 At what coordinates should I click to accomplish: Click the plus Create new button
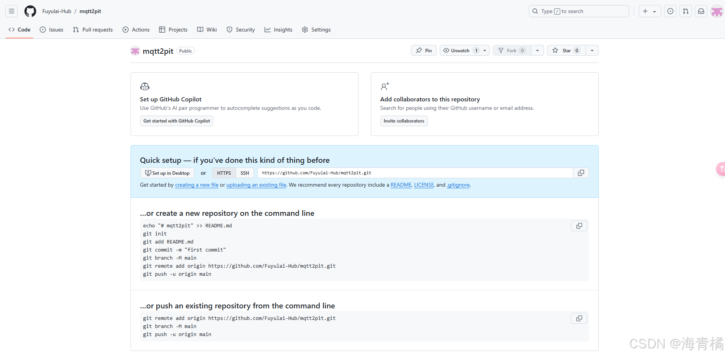(x=650, y=11)
